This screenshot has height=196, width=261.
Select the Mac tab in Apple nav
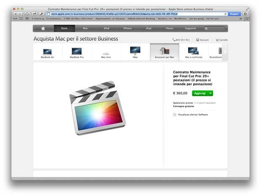click(x=85, y=29)
